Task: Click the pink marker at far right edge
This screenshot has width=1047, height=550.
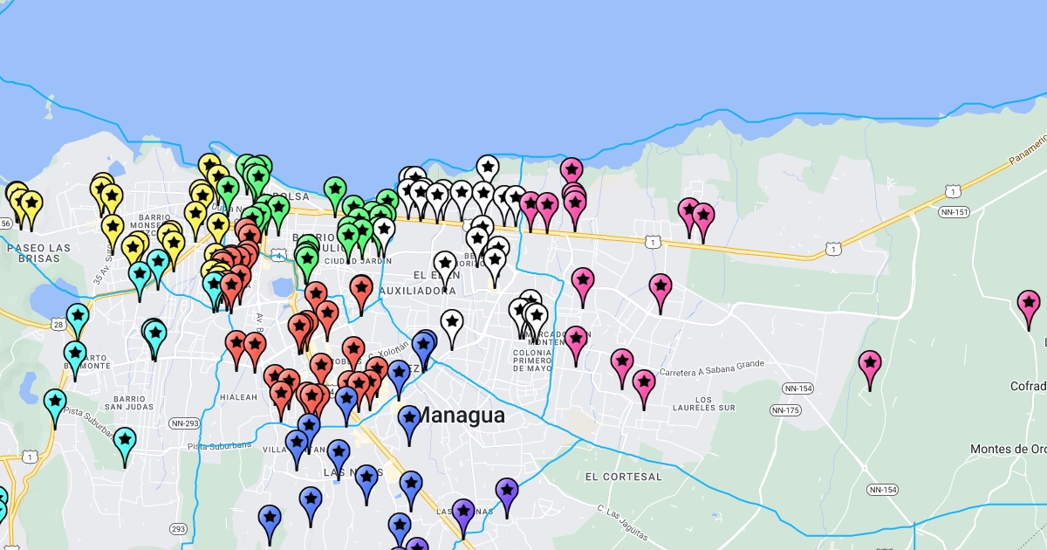Action: pos(1029,306)
